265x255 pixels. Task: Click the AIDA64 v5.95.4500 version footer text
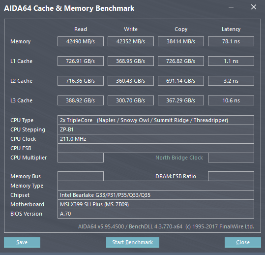click(x=166, y=226)
